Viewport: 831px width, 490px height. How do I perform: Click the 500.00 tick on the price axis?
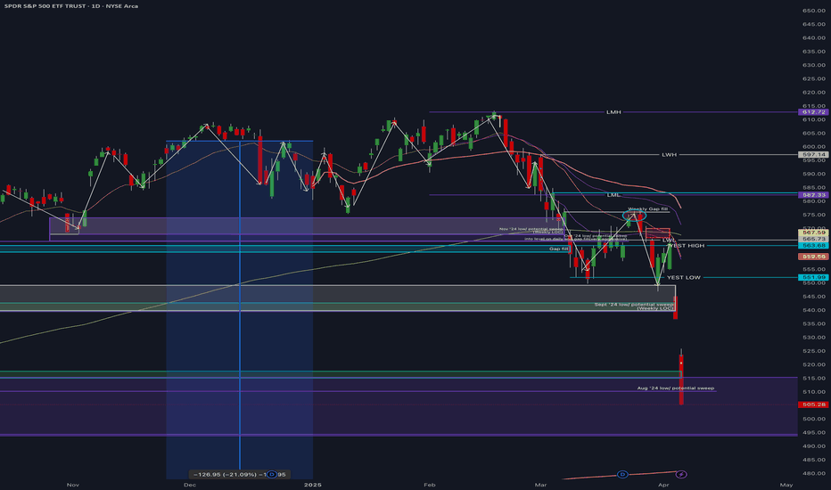point(813,419)
